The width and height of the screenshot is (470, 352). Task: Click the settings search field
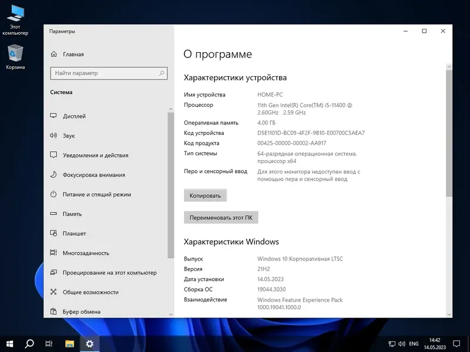click(x=108, y=73)
